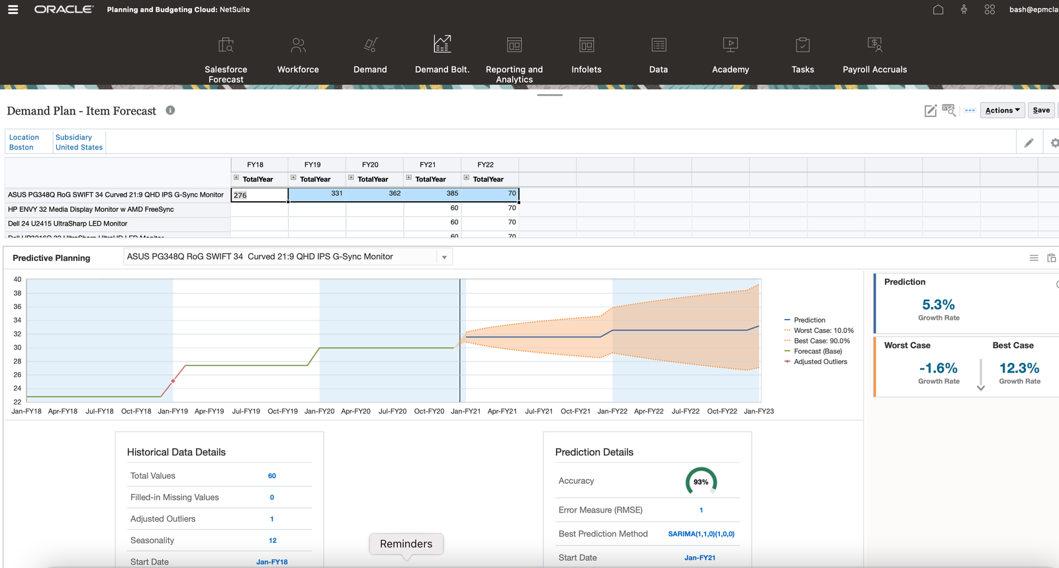
Task: Open the Tasks icon
Action: click(803, 44)
